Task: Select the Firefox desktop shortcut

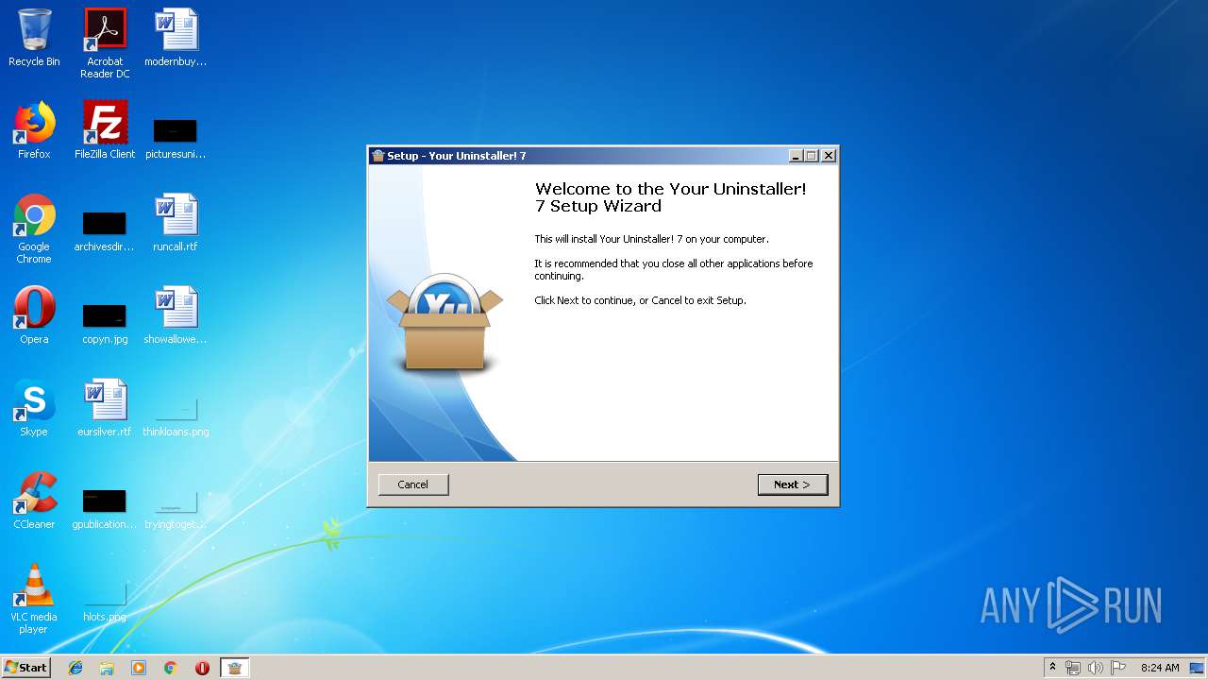Action: click(x=34, y=130)
